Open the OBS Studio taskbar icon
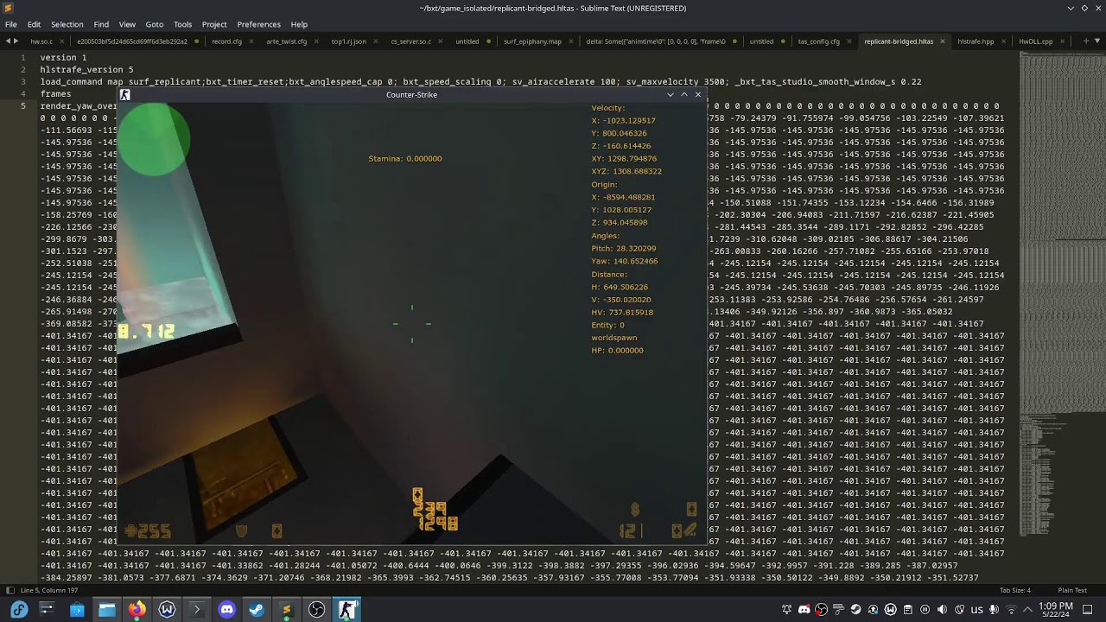 (317, 609)
